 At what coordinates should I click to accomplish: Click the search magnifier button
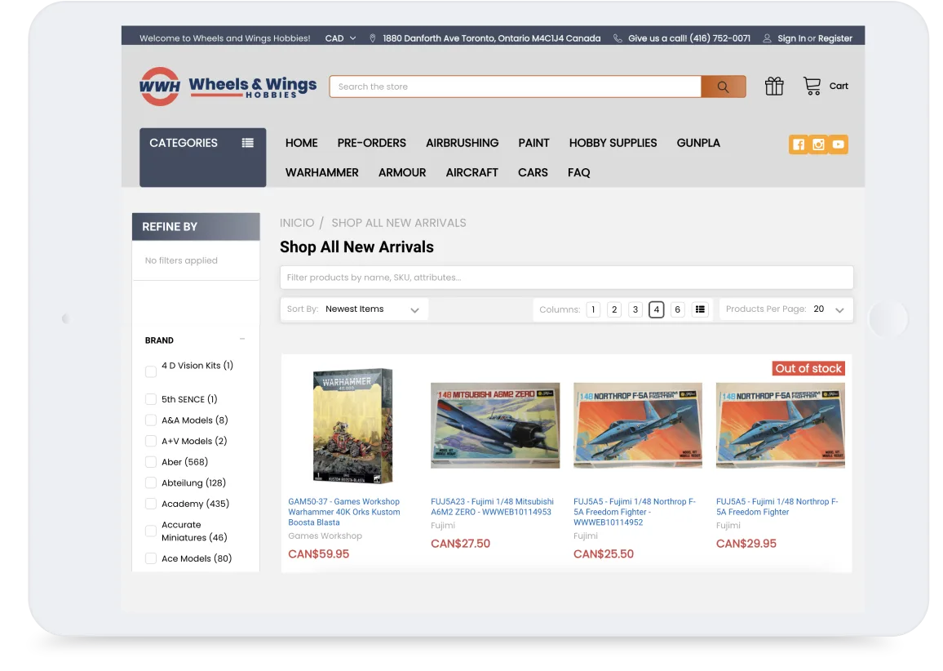(723, 87)
